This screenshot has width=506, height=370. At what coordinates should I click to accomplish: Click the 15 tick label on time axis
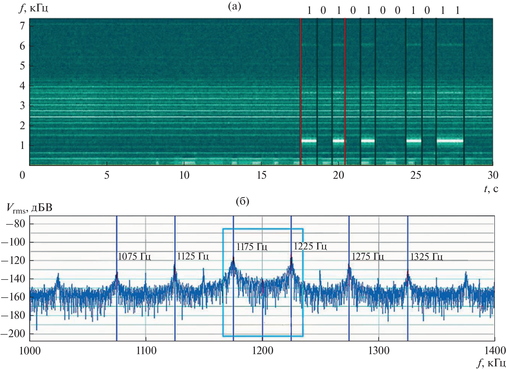click(x=261, y=175)
